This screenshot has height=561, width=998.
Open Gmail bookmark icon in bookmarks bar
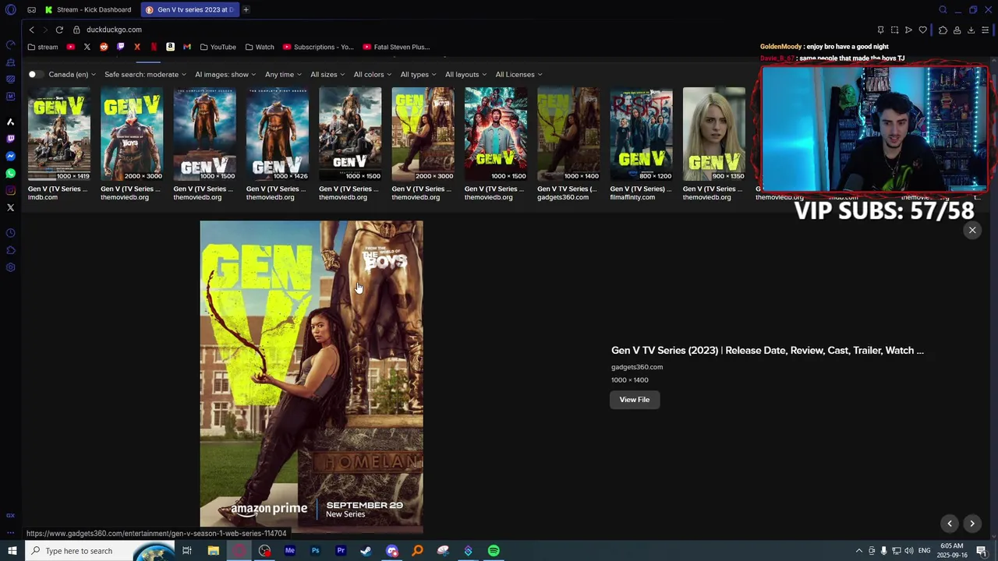(x=187, y=47)
